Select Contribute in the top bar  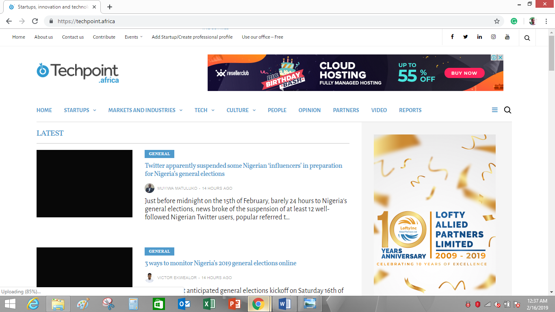point(104,37)
